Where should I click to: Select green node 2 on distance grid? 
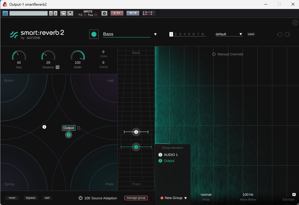[x=136, y=147]
